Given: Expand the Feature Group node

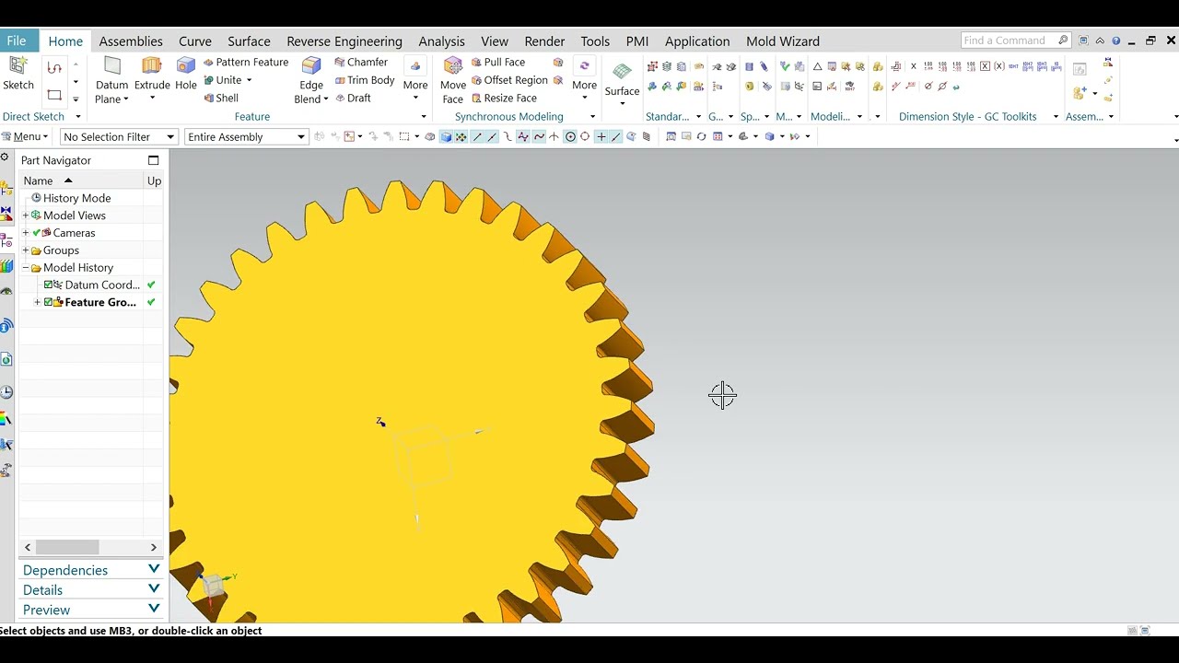Looking at the screenshot, I should click(37, 303).
